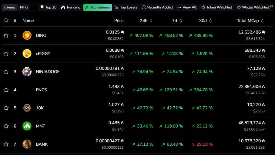275x155 pixels.
Task: Open the 10K token badge icon
Action: [27, 108]
